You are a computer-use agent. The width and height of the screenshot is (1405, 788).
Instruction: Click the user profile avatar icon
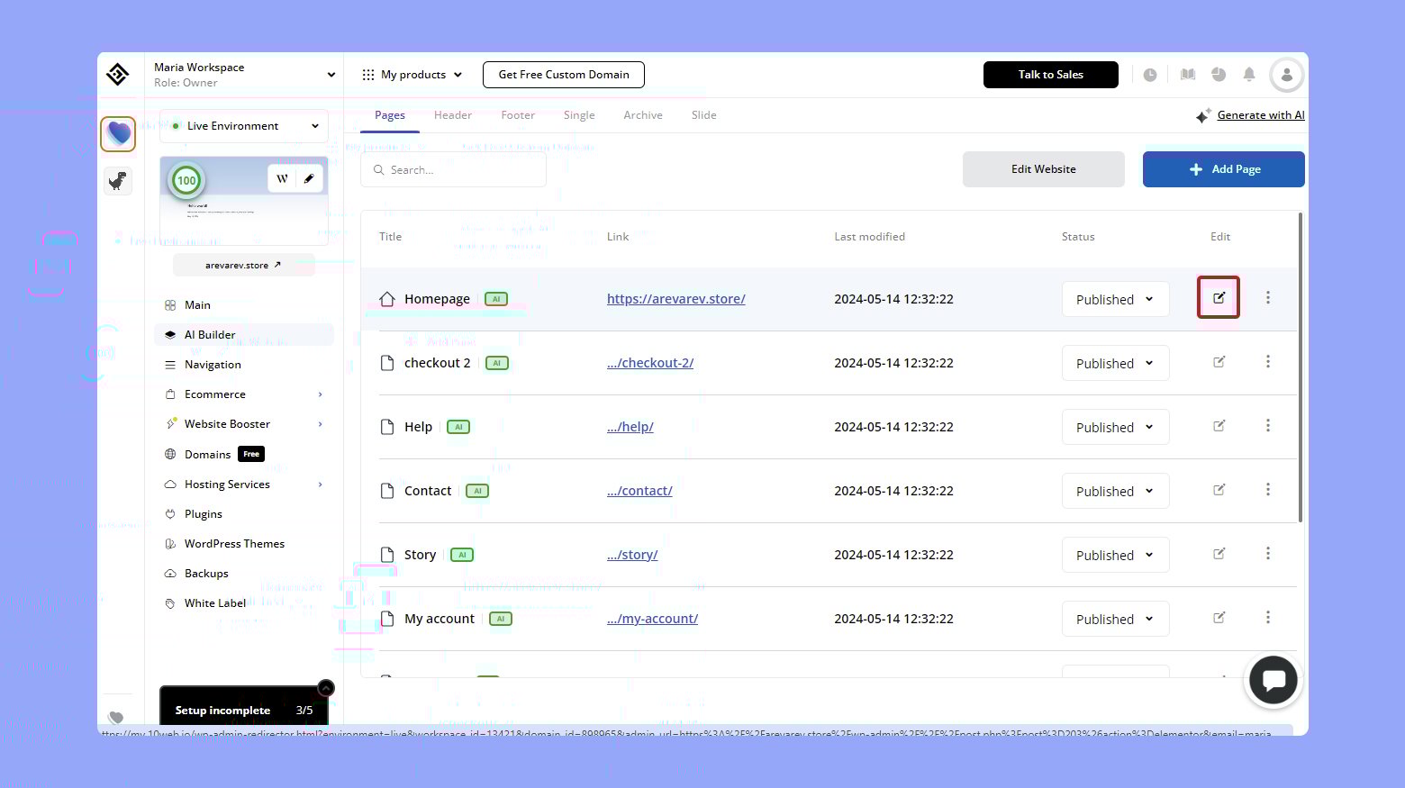click(1286, 75)
